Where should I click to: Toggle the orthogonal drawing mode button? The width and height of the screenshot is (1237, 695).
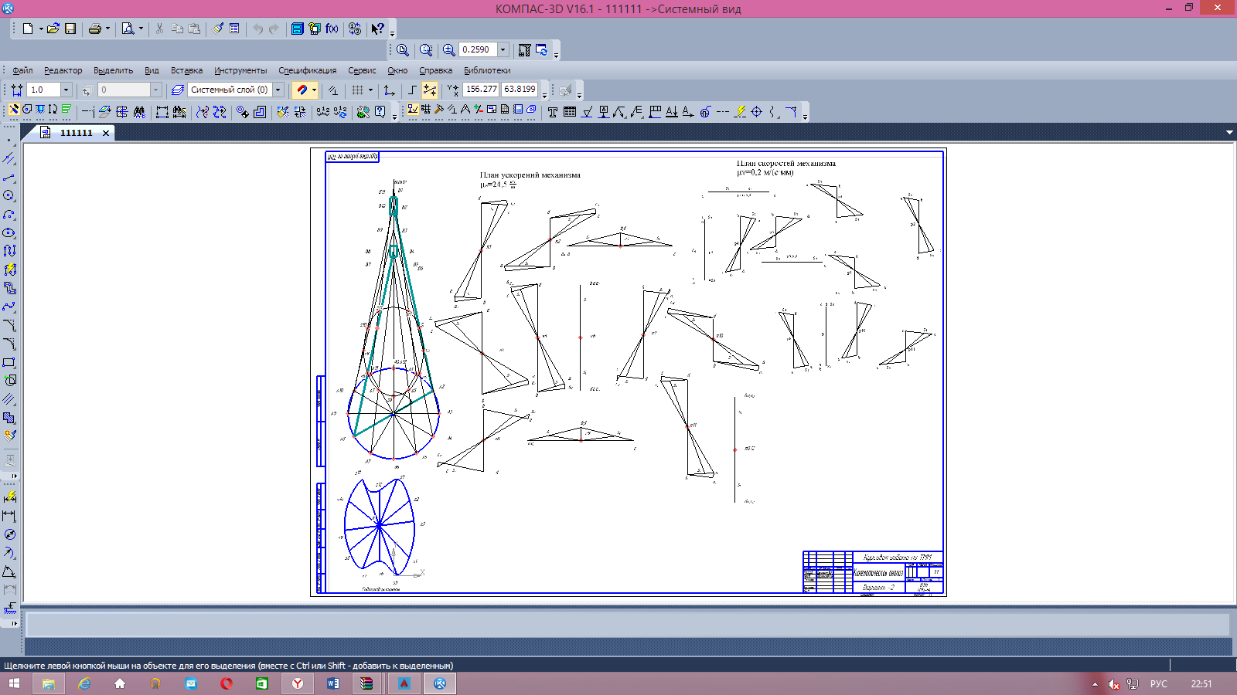[412, 90]
